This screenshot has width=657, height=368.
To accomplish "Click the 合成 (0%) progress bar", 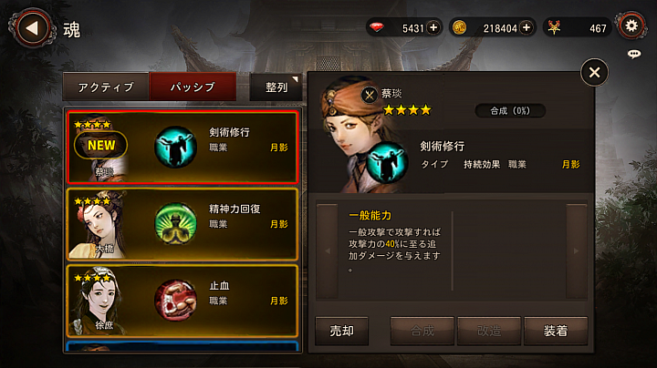I will click(x=510, y=111).
